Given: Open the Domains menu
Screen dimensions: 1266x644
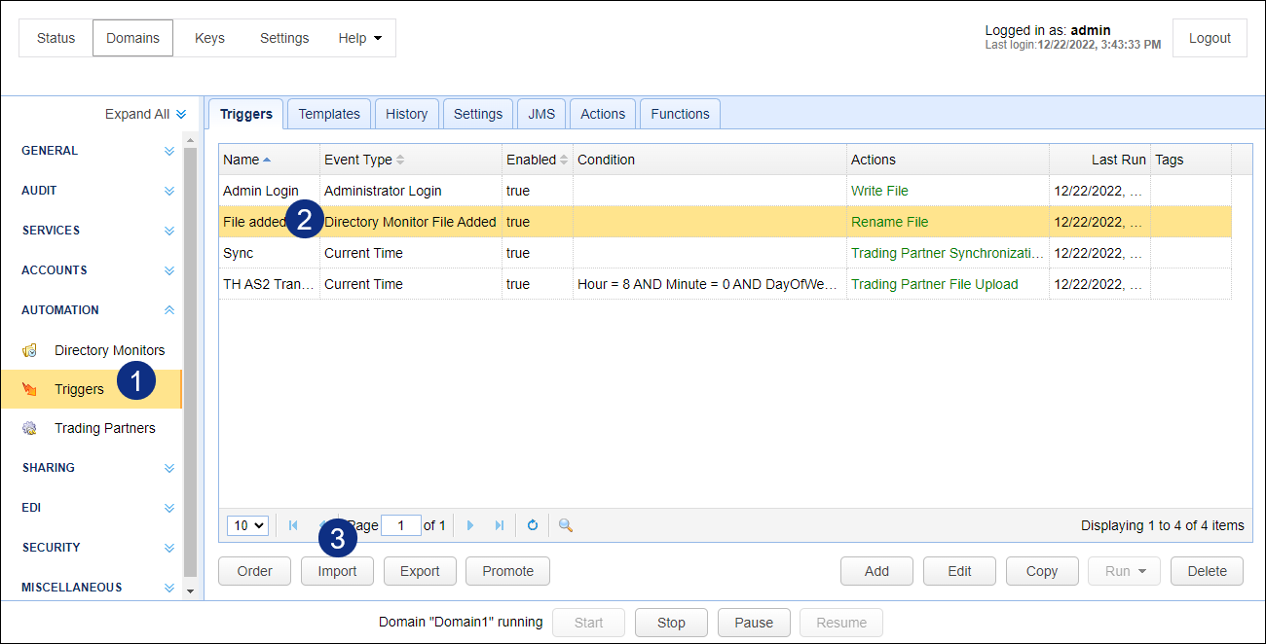Looking at the screenshot, I should 132,38.
